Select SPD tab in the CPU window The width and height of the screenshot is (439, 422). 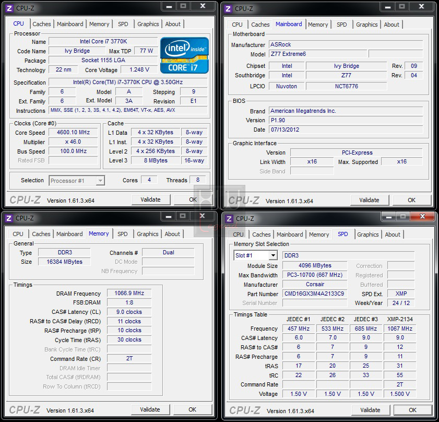(123, 24)
